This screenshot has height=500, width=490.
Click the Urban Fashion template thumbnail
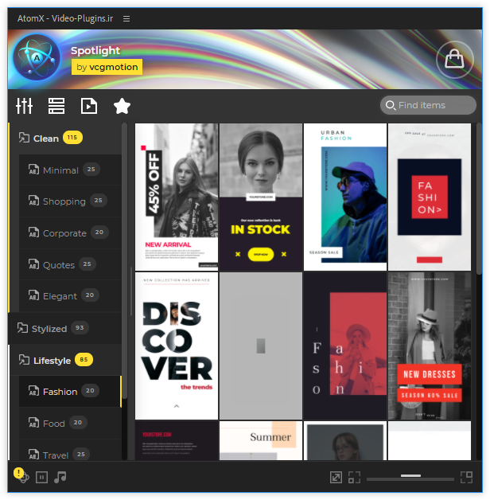pos(345,197)
